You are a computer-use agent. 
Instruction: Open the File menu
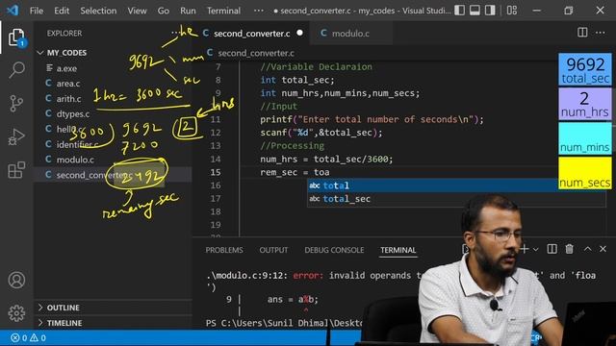[37, 11]
